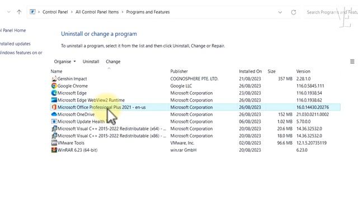Select the Genshin Impact row
358x201 pixels.
pos(195,79)
